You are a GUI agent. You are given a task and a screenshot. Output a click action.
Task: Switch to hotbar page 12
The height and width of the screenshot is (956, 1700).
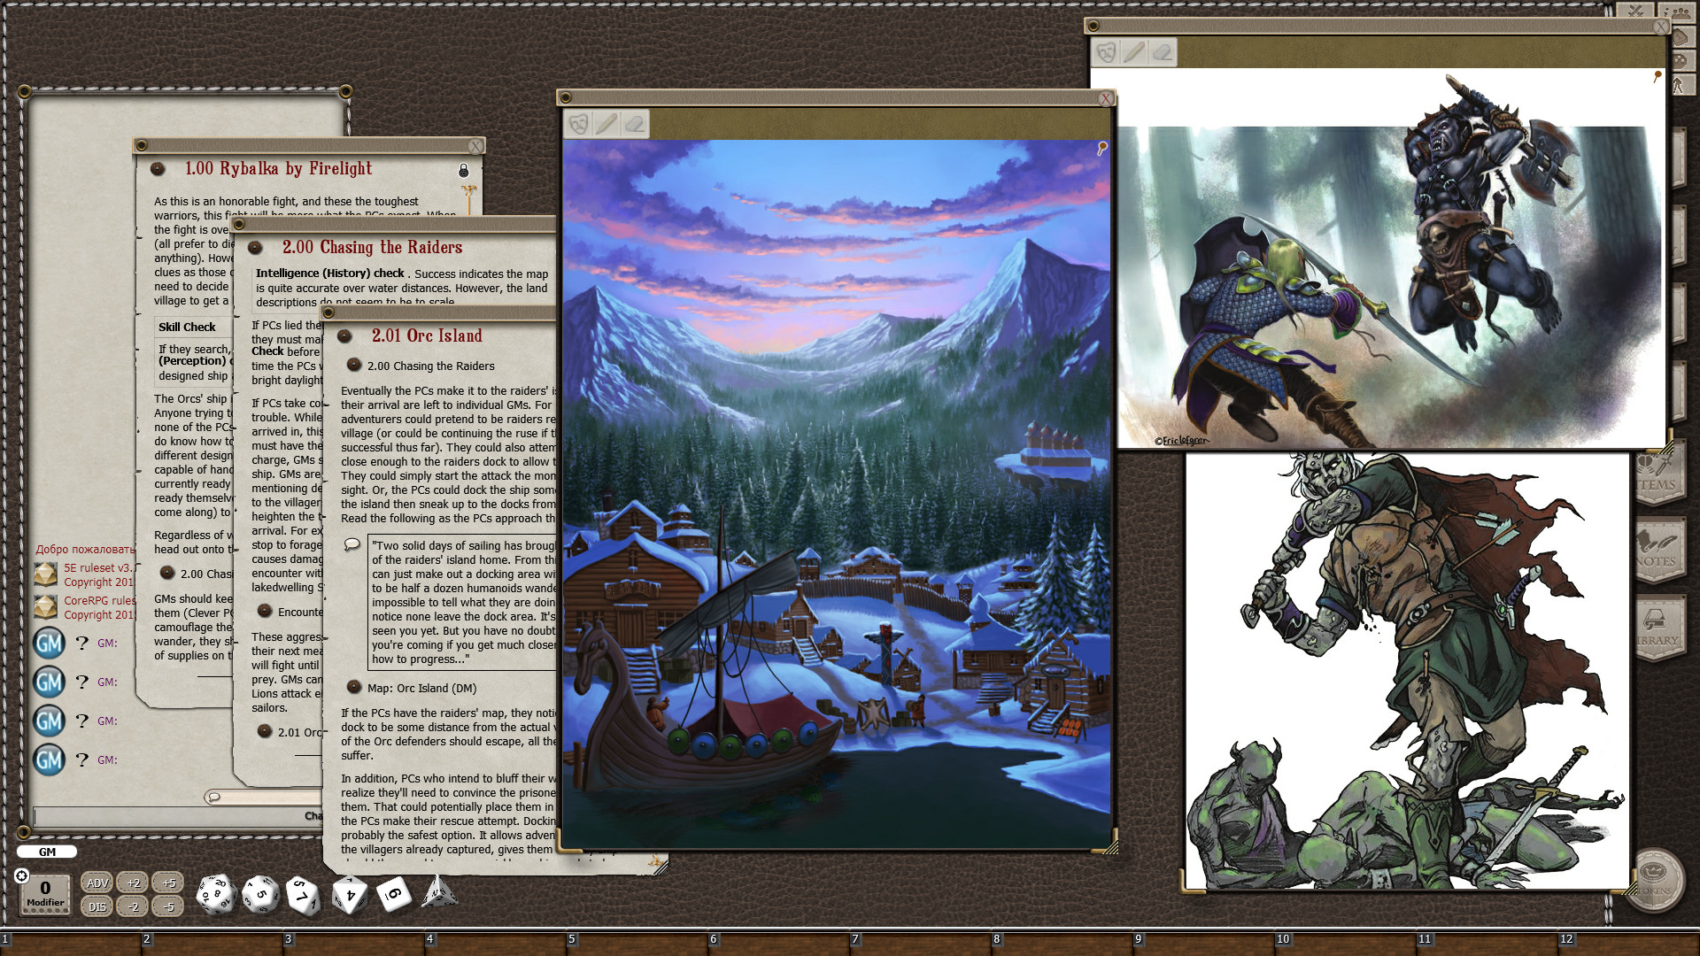(1565, 940)
